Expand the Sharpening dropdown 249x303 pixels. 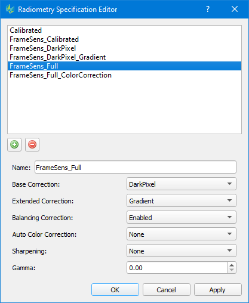pos(182,251)
